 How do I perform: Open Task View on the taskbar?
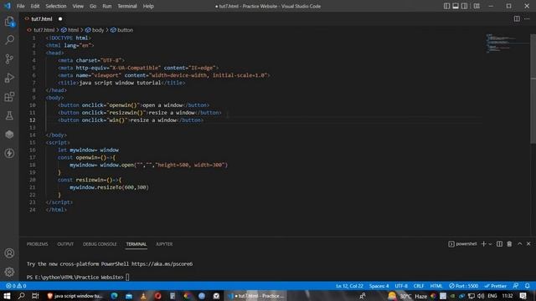click(x=35, y=295)
